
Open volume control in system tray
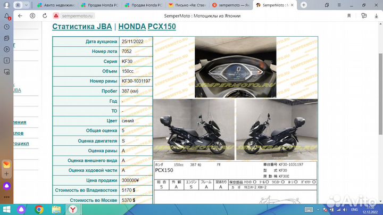coord(345,210)
